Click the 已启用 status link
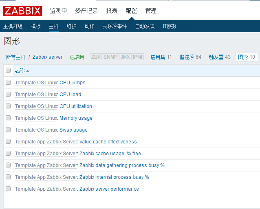This screenshot has height=209, width=260. [x=77, y=57]
